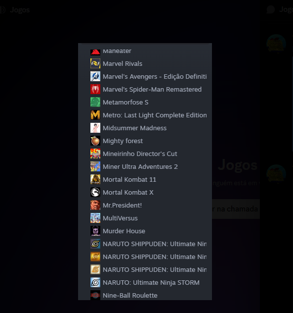Click the NARUTO: Ultimate Ninja STORM icon
This screenshot has width=293, height=313.
coord(95,282)
